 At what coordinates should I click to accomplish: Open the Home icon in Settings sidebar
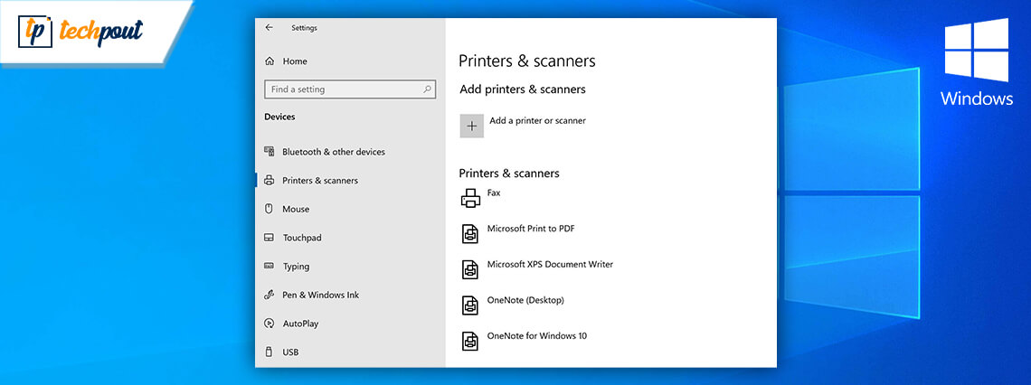[x=269, y=61]
